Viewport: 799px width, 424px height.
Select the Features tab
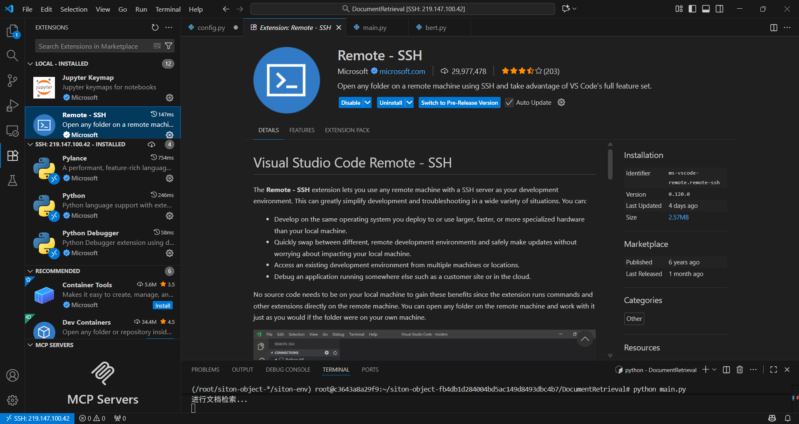[302, 130]
